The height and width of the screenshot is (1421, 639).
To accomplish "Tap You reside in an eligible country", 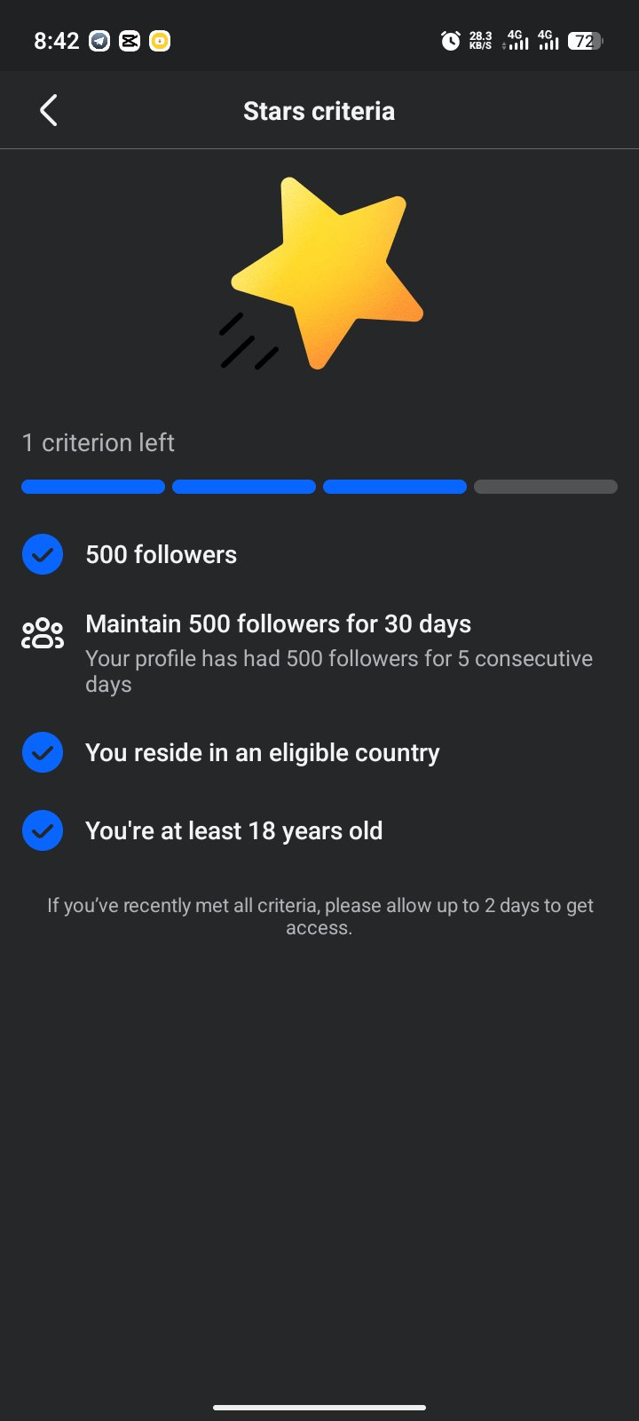I will [262, 752].
